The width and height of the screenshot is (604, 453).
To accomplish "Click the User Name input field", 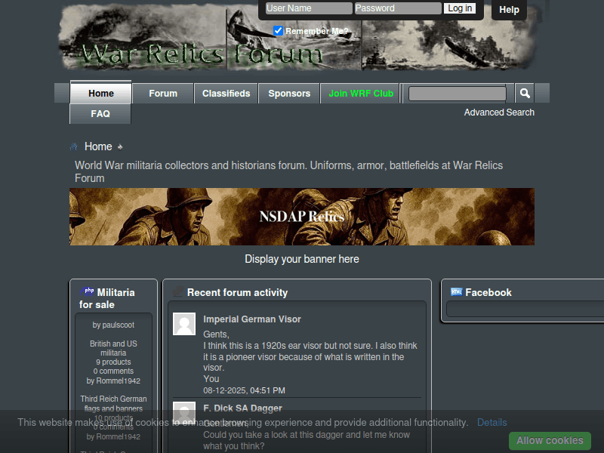I will [308, 8].
